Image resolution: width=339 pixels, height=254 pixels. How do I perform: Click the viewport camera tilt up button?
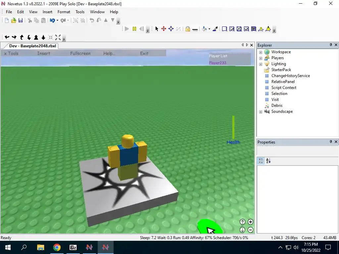point(242,222)
